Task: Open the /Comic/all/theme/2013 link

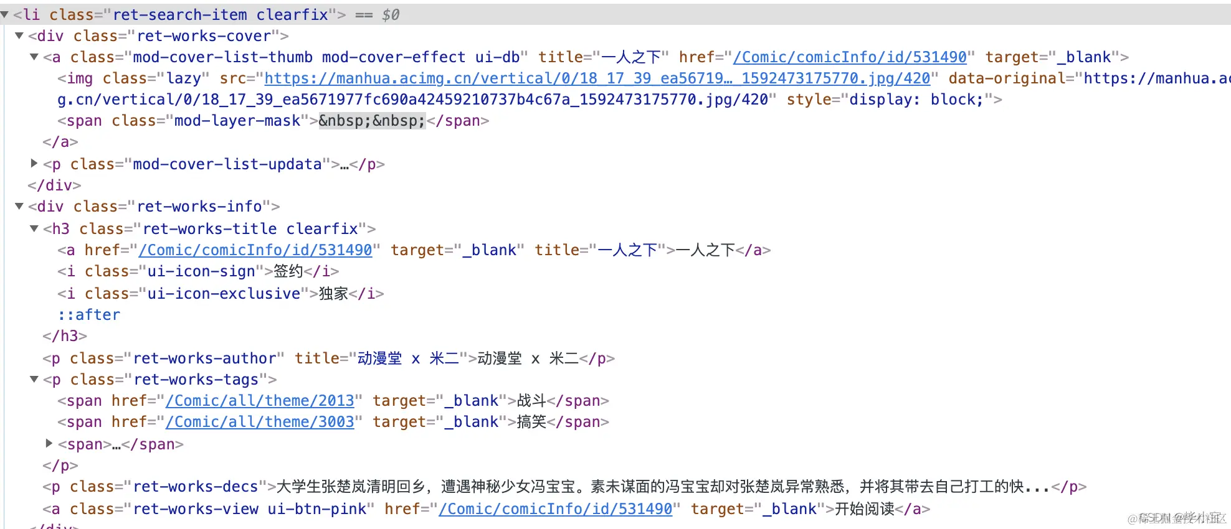Action: coord(260,401)
